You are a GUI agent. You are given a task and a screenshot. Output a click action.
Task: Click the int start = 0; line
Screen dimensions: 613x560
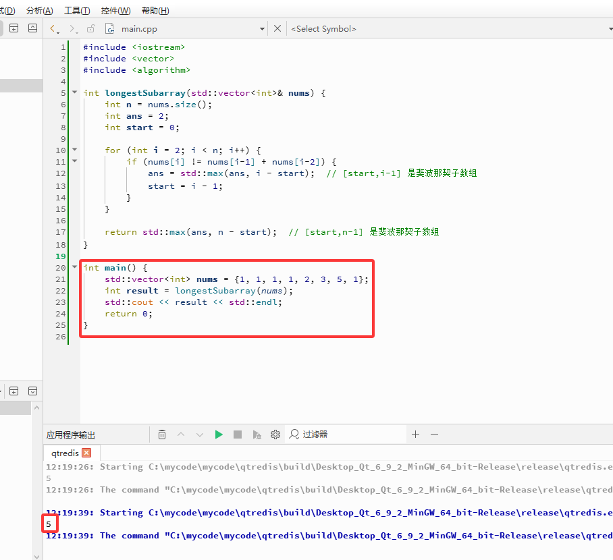coord(142,128)
